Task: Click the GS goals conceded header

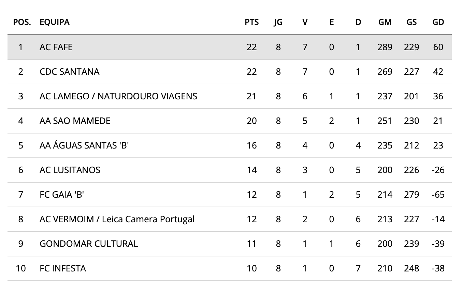Action: [411, 22]
